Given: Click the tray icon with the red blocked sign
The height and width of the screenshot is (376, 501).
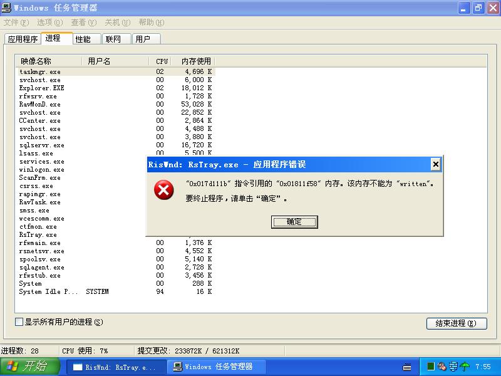Looking at the screenshot, I should pyautogui.click(x=442, y=366).
